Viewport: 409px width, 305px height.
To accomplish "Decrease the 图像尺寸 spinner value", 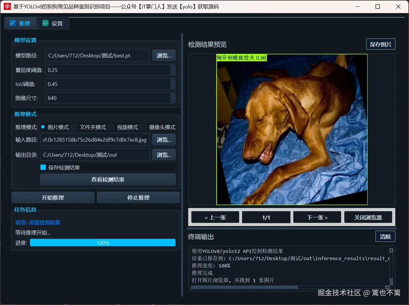I will click(x=173, y=101).
